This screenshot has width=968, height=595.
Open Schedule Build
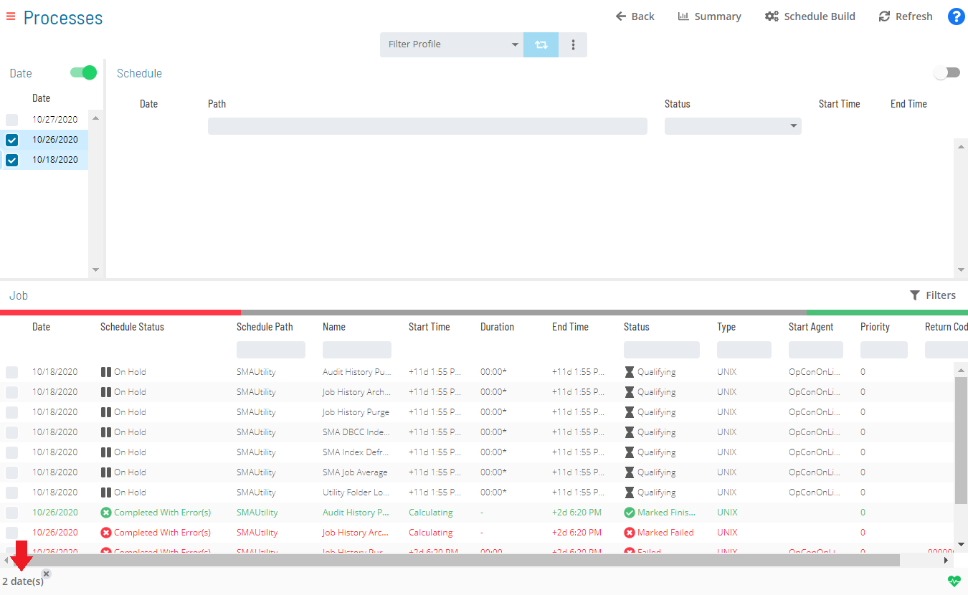point(810,16)
